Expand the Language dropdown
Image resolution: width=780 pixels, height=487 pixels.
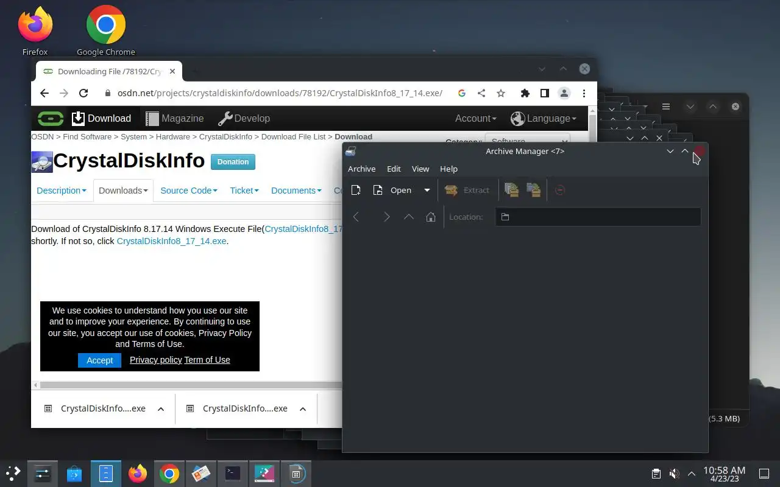(x=544, y=118)
